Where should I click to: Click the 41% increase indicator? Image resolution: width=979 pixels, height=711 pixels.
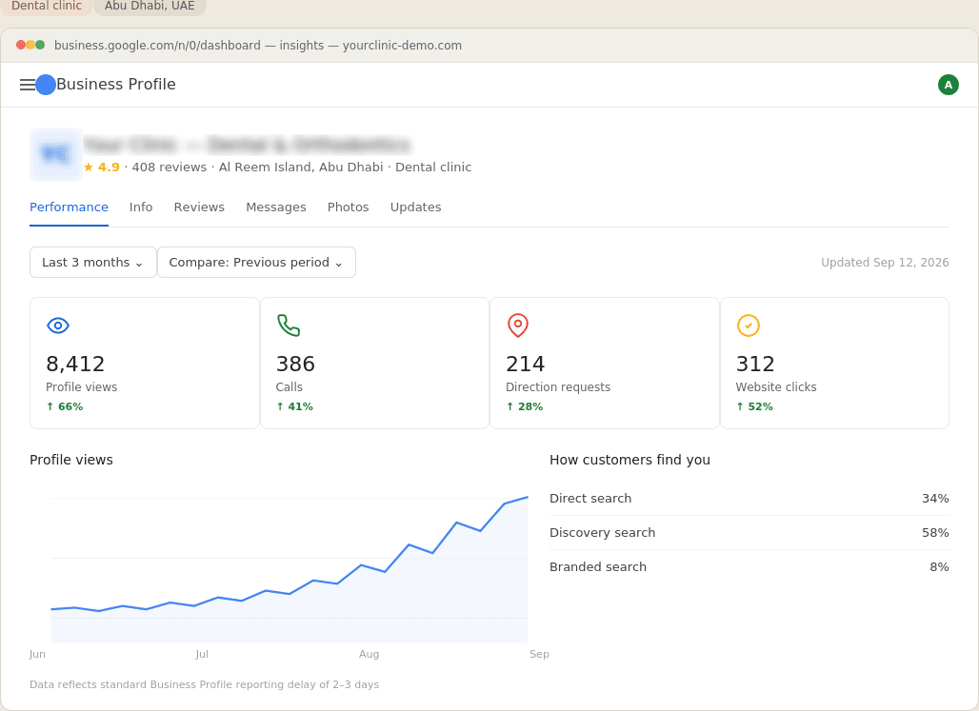(294, 406)
